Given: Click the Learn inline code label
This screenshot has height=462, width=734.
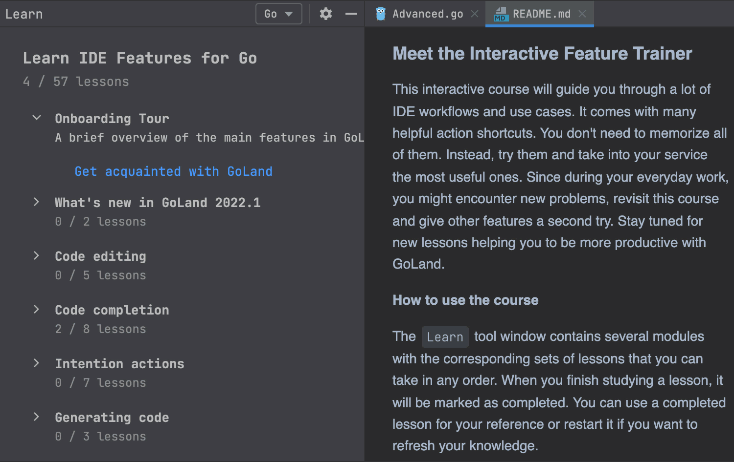Looking at the screenshot, I should point(445,337).
